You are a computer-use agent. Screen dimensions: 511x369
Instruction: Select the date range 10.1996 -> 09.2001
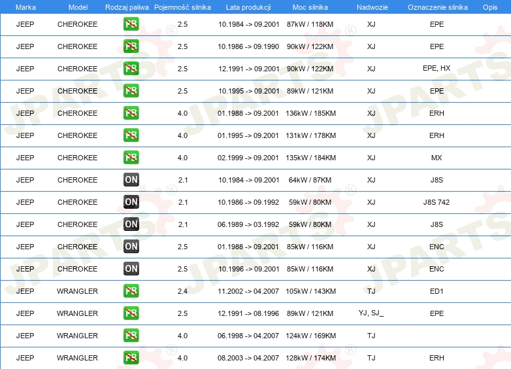(x=249, y=269)
